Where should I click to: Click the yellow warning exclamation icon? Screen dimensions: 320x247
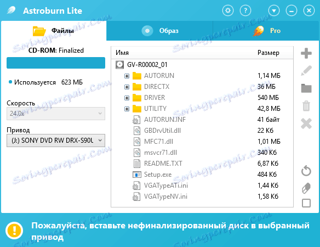coord(14,231)
